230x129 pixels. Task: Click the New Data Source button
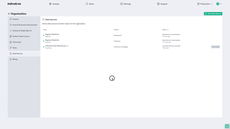coord(213,13)
